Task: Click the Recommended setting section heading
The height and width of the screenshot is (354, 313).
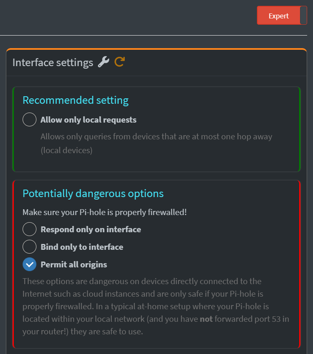Action: pyautogui.click(x=75, y=100)
